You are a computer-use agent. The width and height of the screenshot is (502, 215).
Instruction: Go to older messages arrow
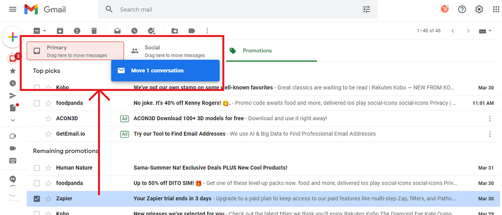click(468, 31)
